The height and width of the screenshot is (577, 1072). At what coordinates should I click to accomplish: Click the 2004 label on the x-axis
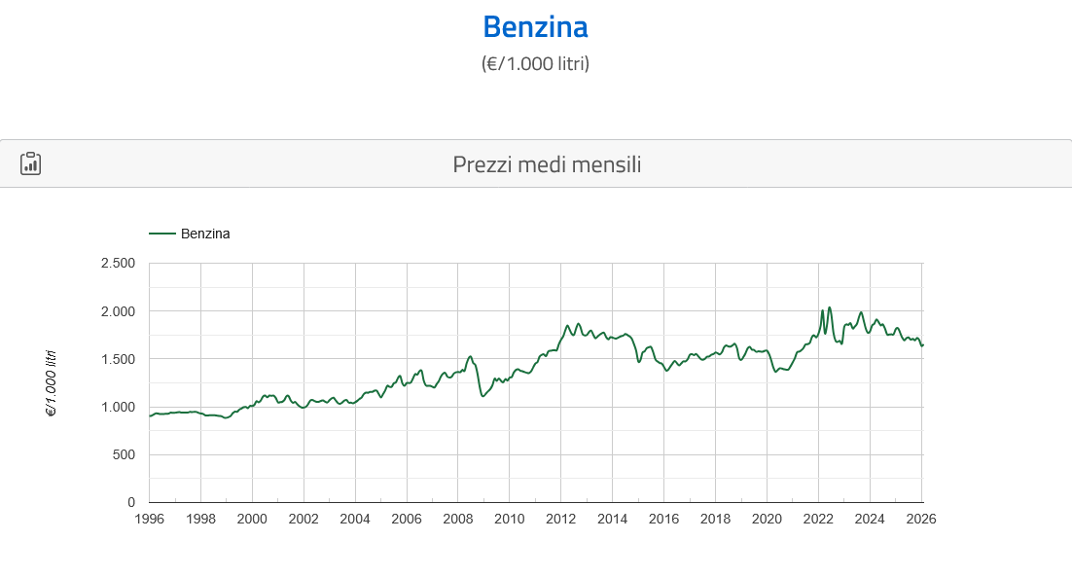coord(355,519)
